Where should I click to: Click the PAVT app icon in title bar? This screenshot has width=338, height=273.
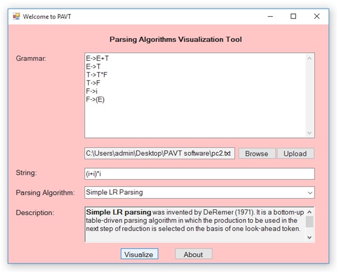(x=16, y=16)
